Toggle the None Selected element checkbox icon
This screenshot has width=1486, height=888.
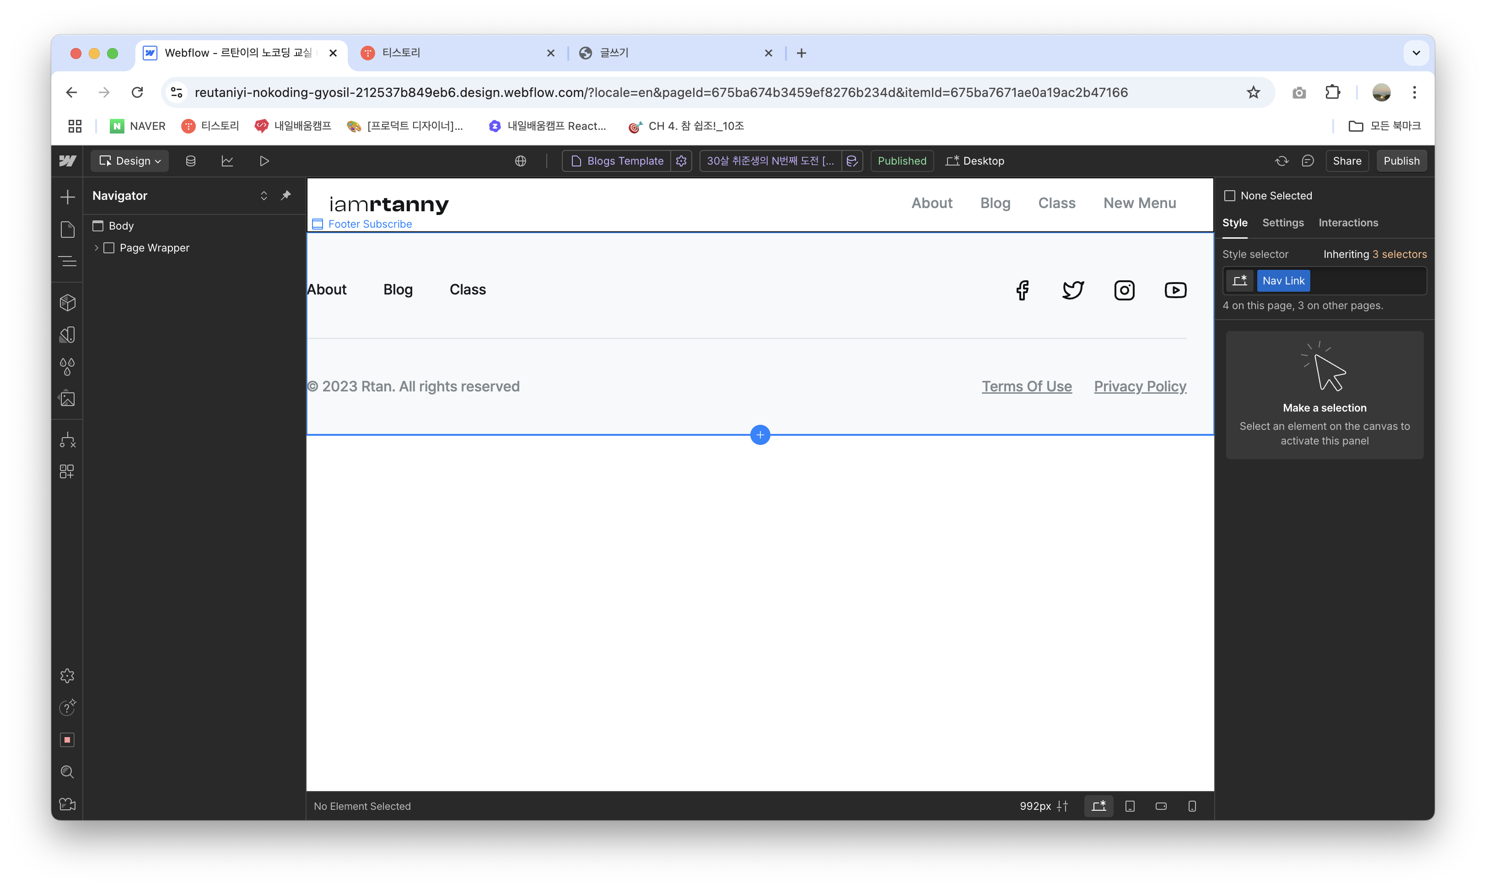click(1230, 196)
